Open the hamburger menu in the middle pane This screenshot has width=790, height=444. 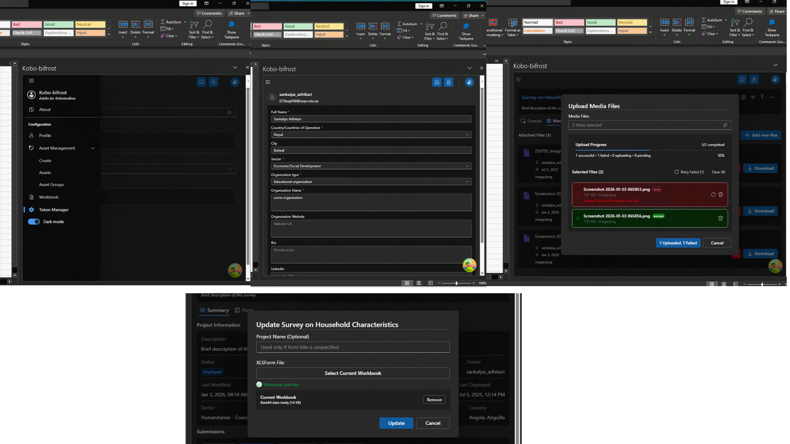268,82
